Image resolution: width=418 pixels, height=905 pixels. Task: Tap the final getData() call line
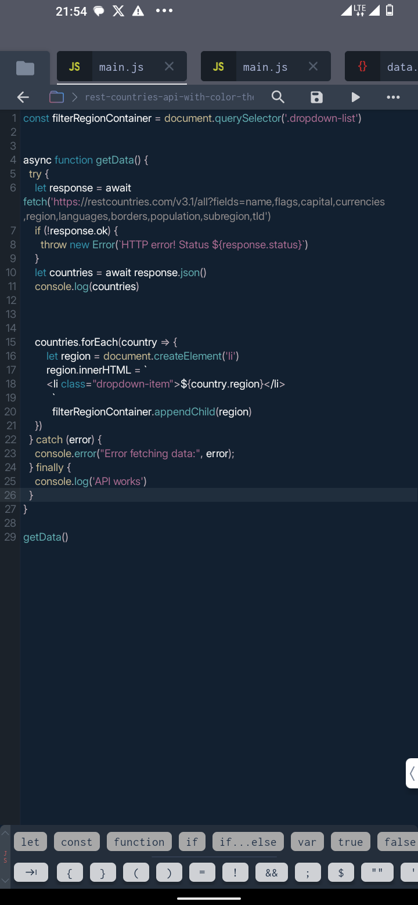46,537
